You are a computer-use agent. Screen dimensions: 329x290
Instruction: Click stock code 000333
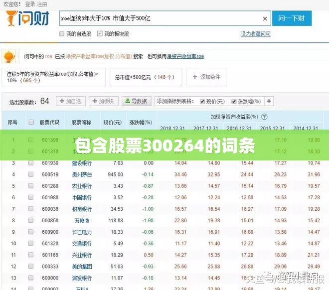(x=50, y=267)
